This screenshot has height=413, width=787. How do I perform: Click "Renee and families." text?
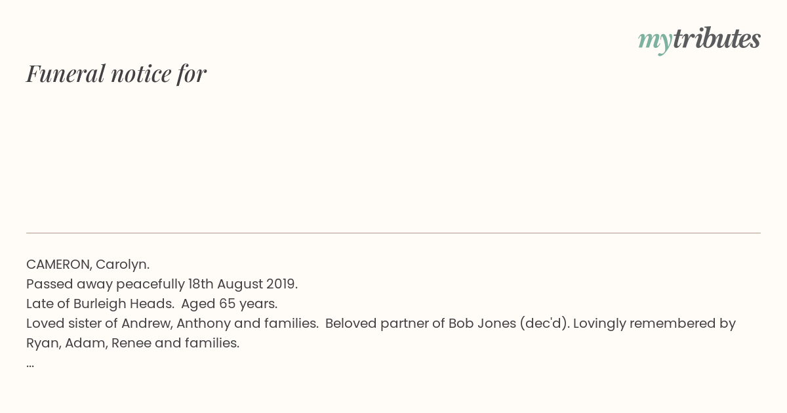click(x=175, y=344)
